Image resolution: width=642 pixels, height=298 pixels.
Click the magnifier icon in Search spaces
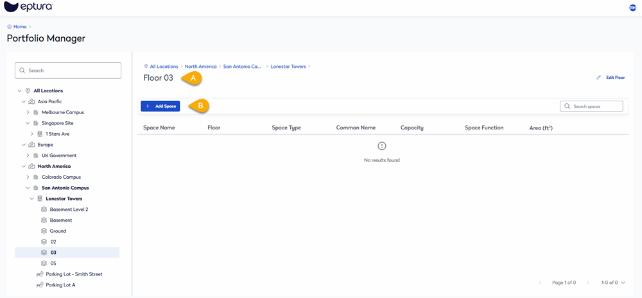pos(567,106)
